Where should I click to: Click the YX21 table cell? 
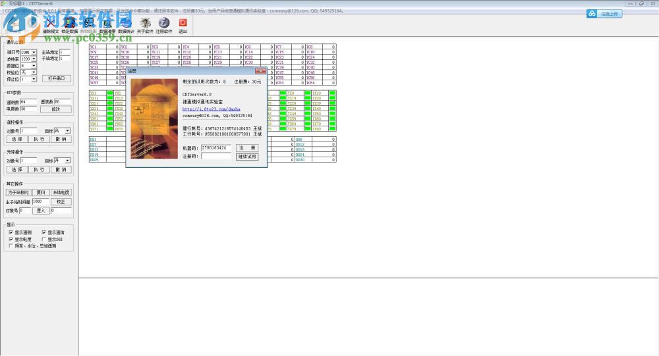98,103
